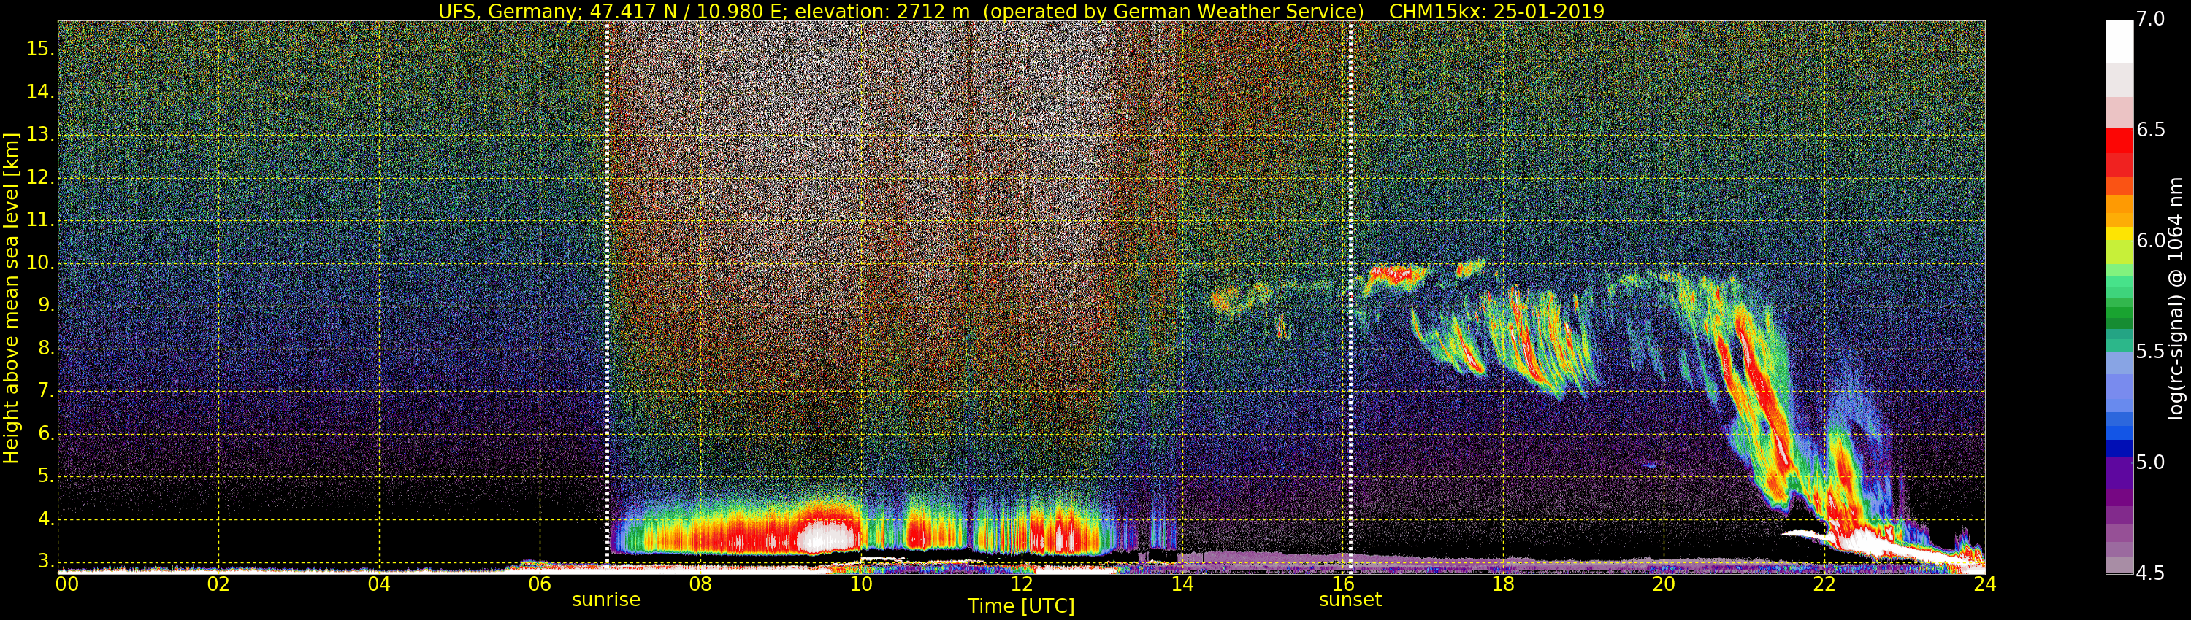This screenshot has height=620, width=2191.
Task: Pick the white segment atop the colorbar
Action: pos(2119,42)
